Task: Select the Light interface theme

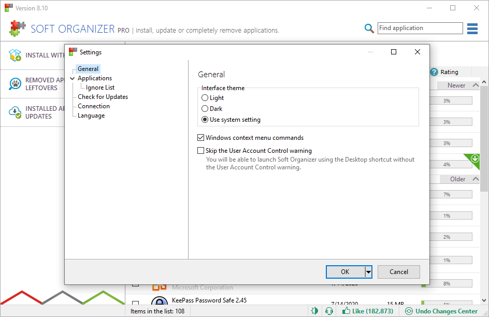Action: [205, 98]
